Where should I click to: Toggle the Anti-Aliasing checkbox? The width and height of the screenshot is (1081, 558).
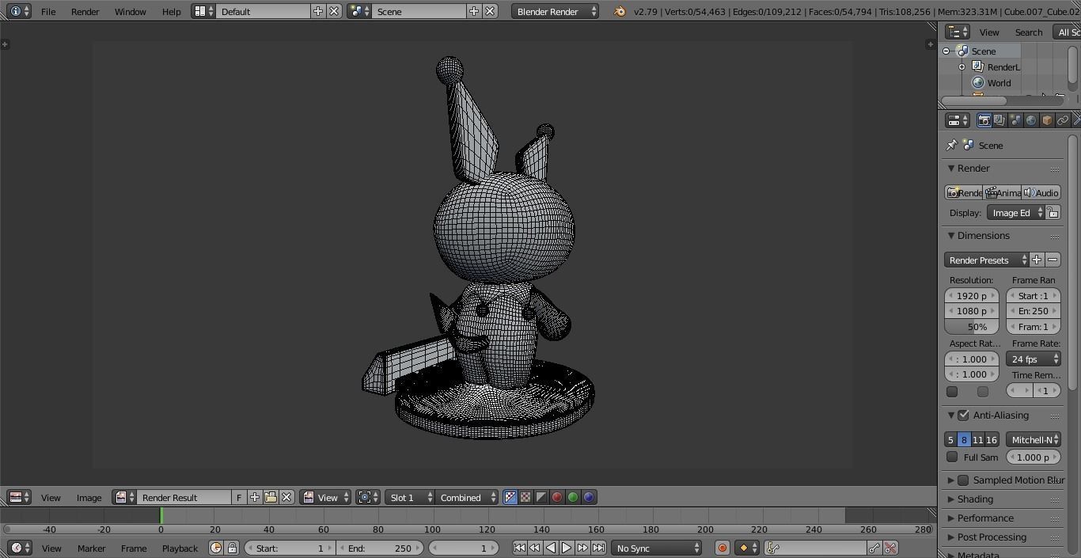coord(963,415)
